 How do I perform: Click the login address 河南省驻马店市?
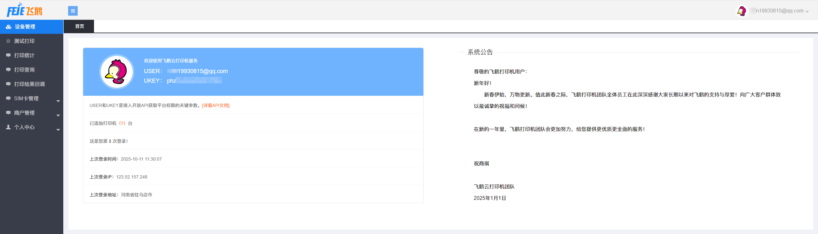coord(137,195)
